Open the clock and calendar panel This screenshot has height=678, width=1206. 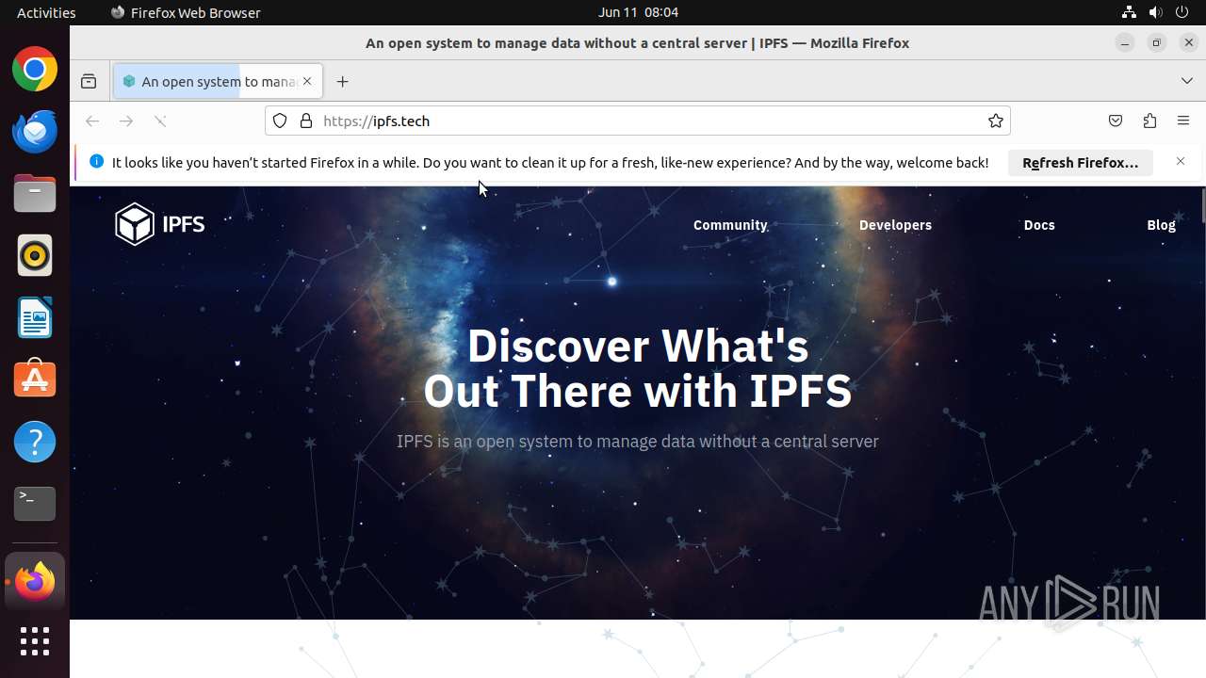coord(638,12)
